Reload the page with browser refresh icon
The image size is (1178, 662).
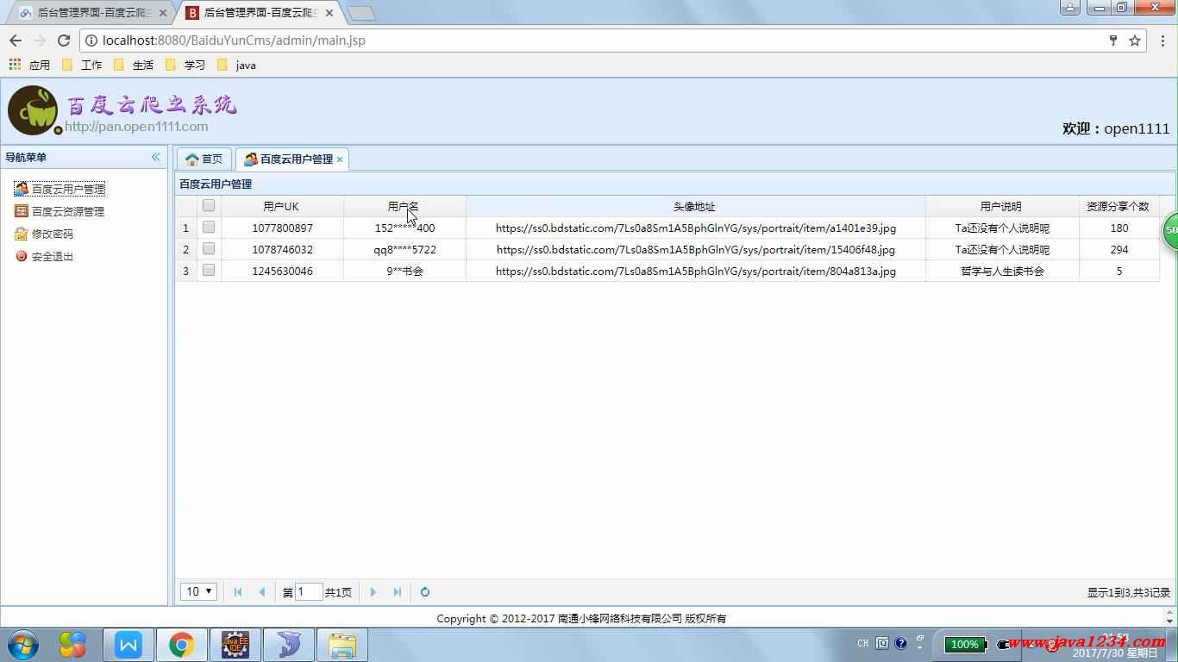[x=64, y=41]
